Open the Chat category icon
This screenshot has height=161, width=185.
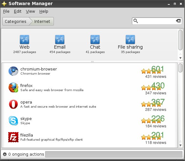[95, 39]
